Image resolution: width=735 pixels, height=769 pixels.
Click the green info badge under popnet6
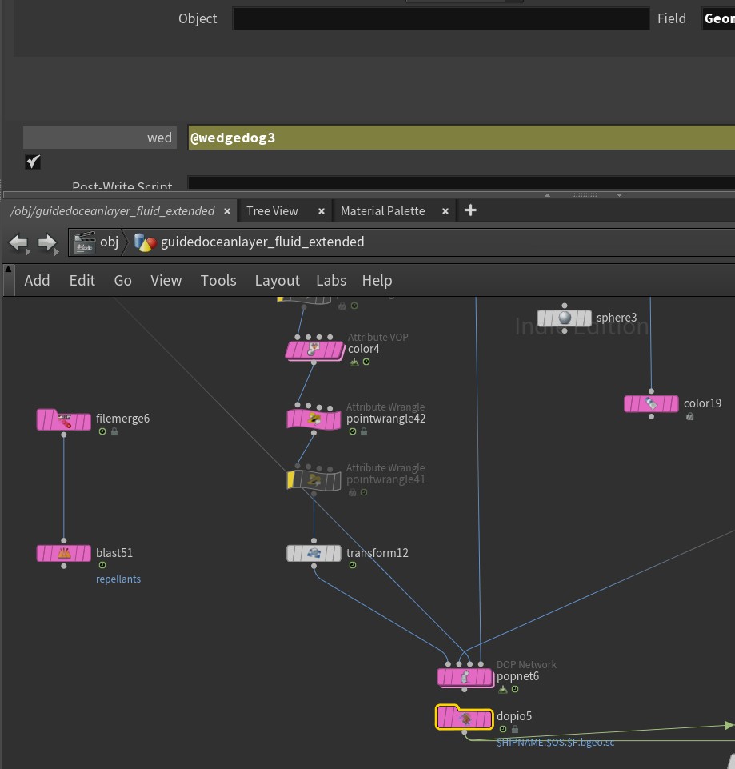pos(515,689)
